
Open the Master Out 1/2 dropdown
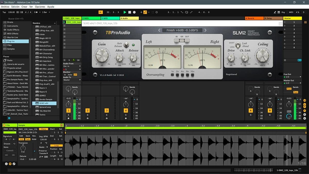292,83
